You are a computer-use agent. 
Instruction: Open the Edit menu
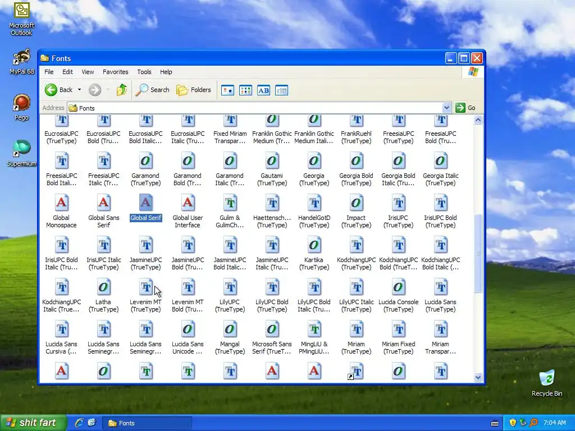[x=67, y=72]
